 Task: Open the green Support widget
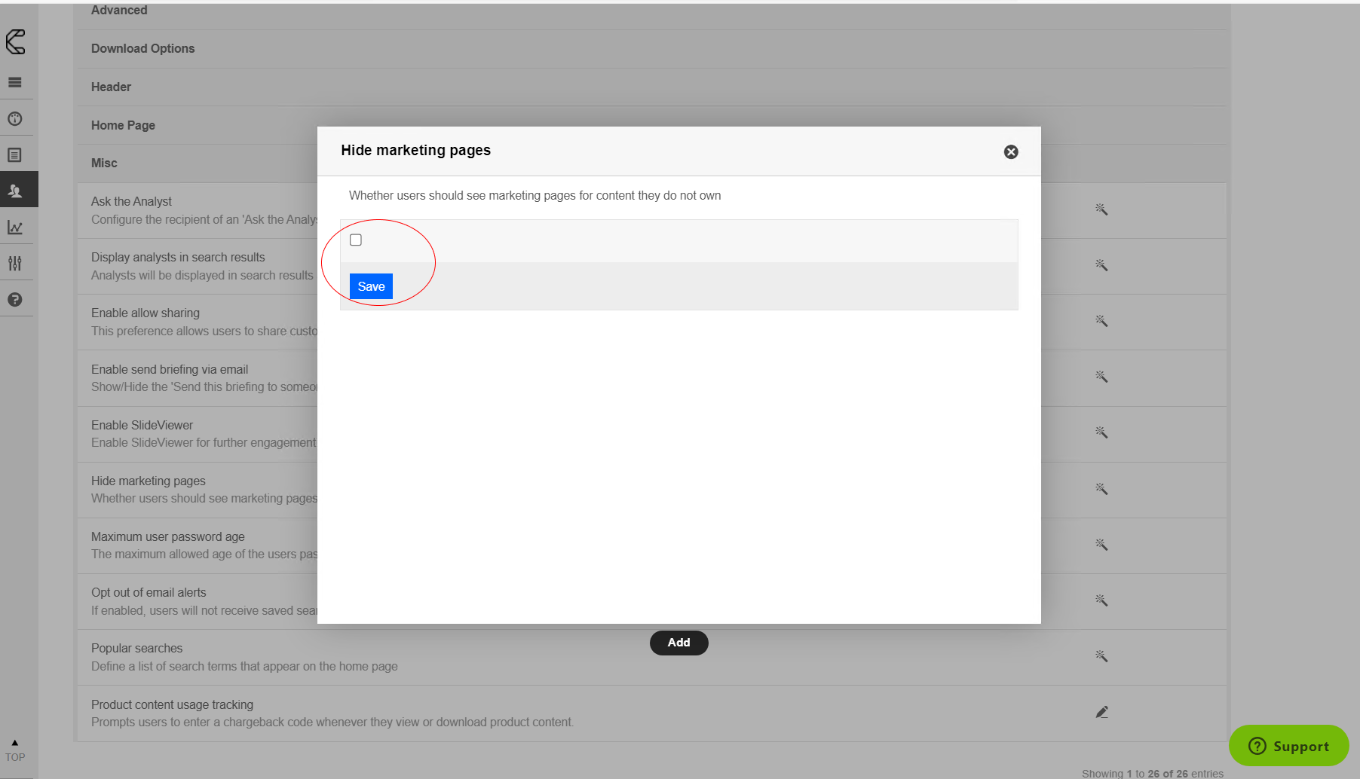point(1289,746)
